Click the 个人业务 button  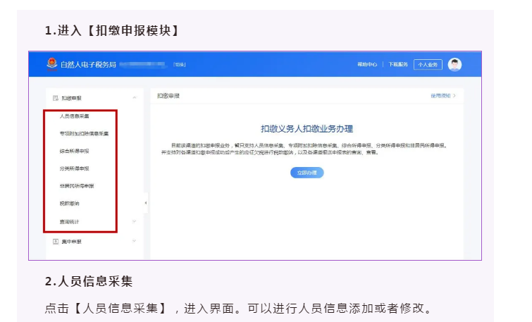pyautogui.click(x=428, y=64)
